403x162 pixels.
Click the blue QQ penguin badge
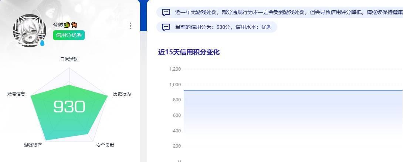pos(42,43)
